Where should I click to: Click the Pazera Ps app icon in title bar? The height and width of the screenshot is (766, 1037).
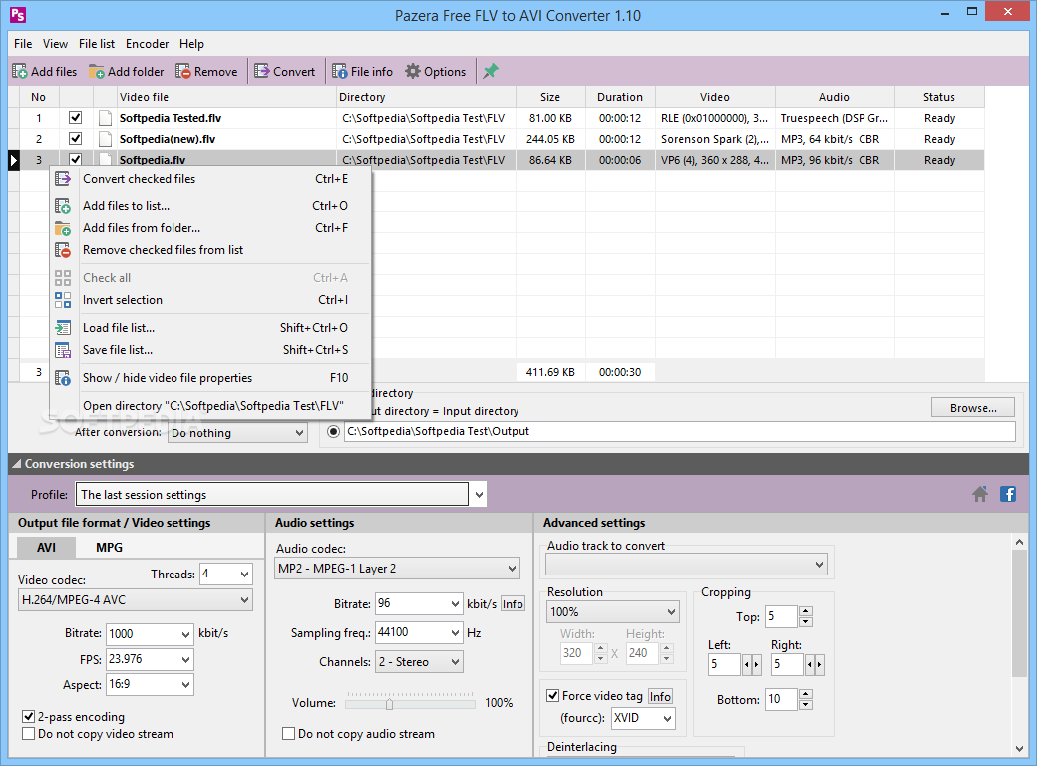18,15
